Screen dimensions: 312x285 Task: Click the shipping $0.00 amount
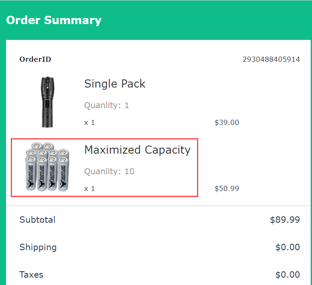287,247
